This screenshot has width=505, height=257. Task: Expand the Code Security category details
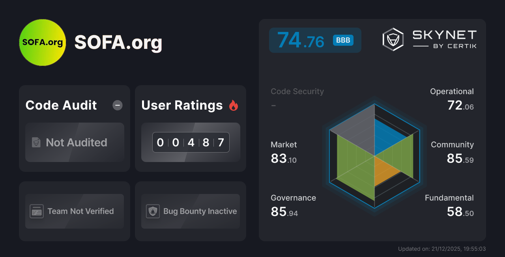tap(297, 91)
